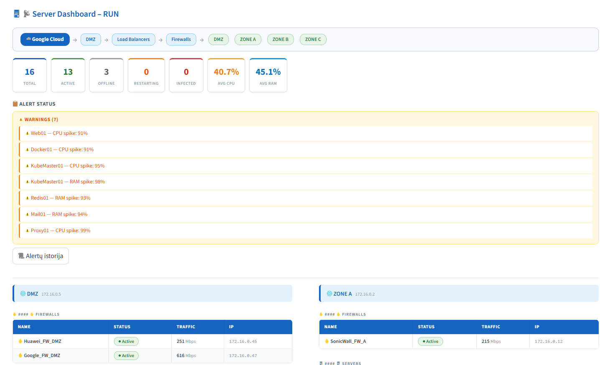Jump to ZONE C pill

click(313, 39)
